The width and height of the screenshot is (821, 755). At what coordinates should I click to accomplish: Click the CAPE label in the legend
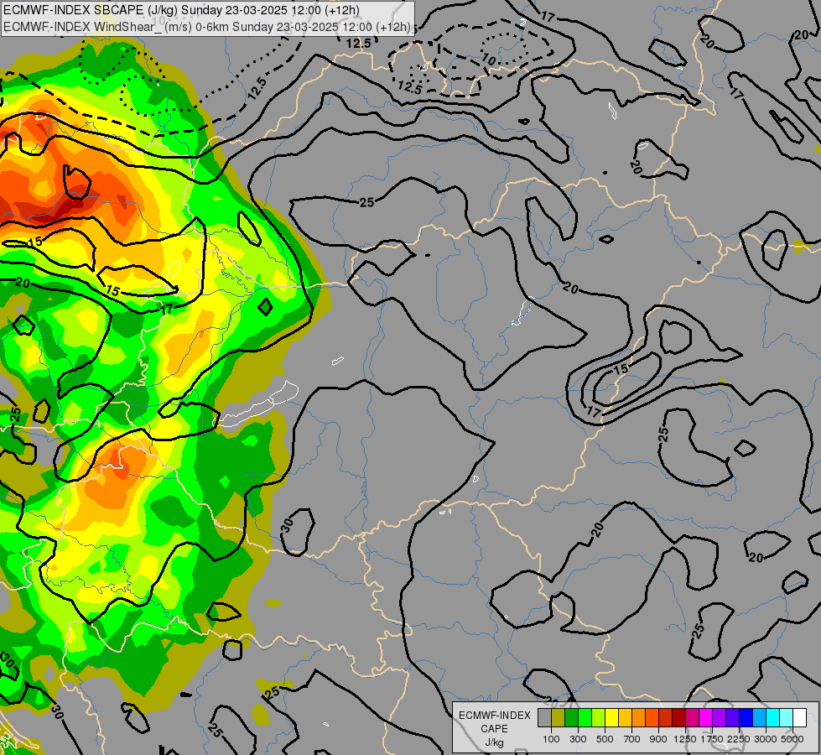[494, 729]
